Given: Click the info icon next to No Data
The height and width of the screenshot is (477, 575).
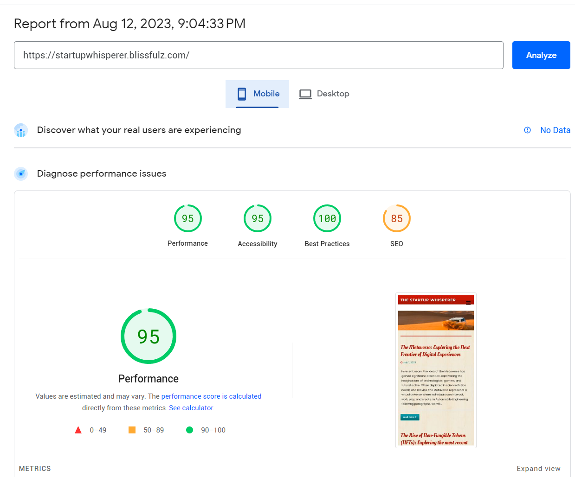Looking at the screenshot, I should [x=527, y=130].
